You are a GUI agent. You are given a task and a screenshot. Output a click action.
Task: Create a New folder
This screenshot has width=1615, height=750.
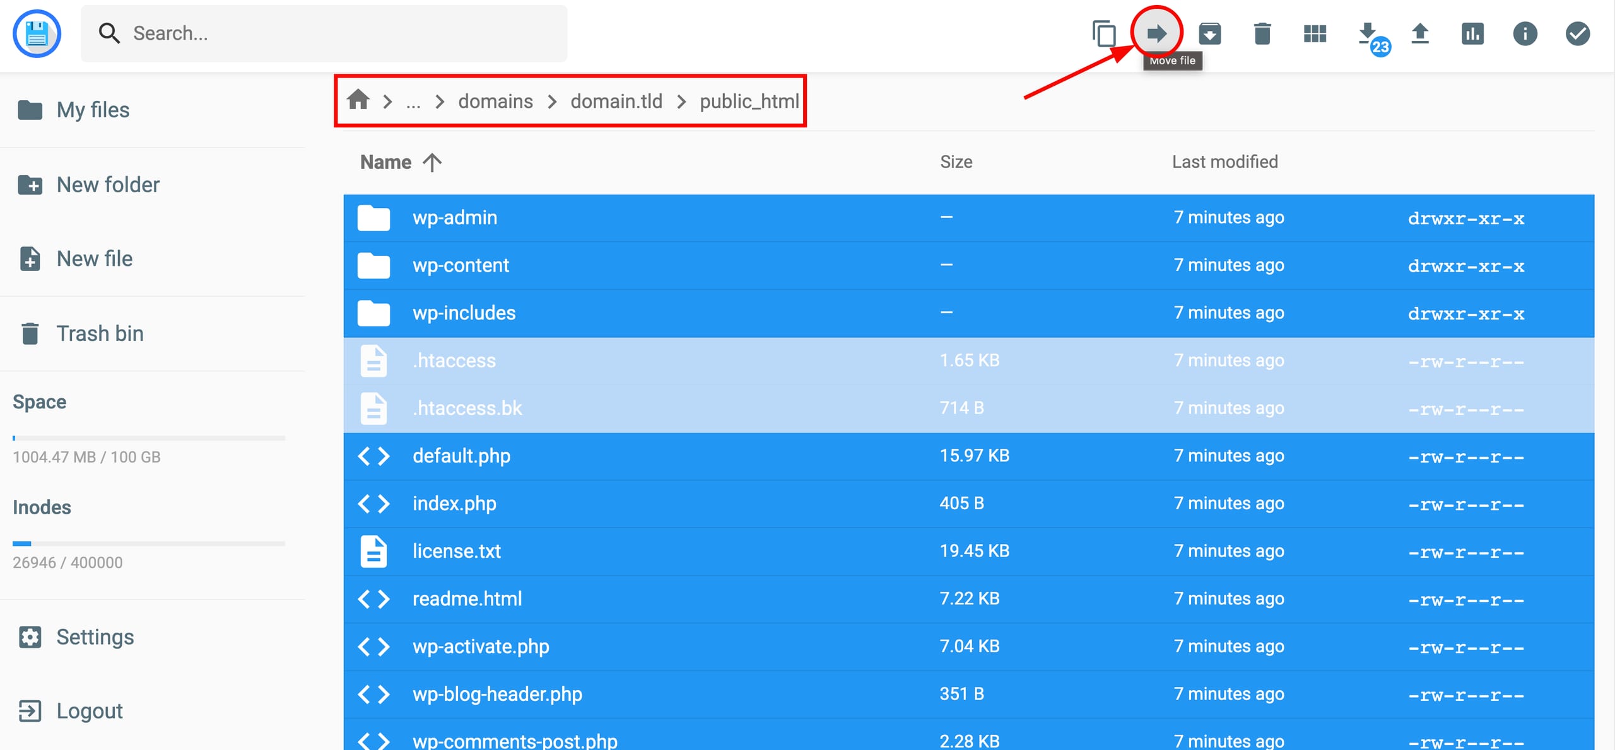108,185
